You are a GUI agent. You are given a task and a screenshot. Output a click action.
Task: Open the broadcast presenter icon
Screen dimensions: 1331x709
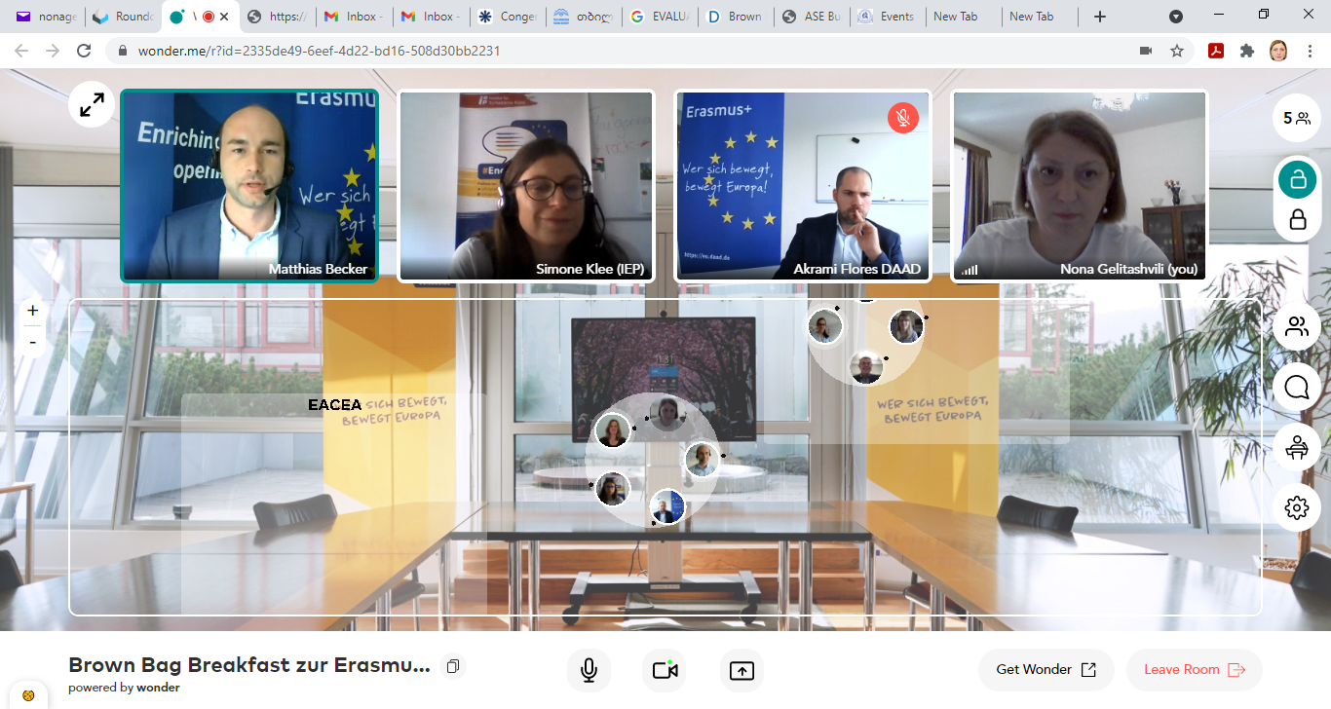click(x=1296, y=447)
